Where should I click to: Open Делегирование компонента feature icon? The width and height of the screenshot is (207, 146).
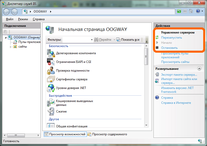(x=51, y=53)
